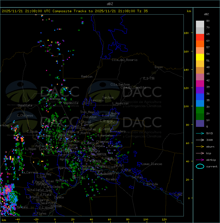Click the 'Agrelo' map label
This screenshot has height=223, width=220.
coord(65,159)
